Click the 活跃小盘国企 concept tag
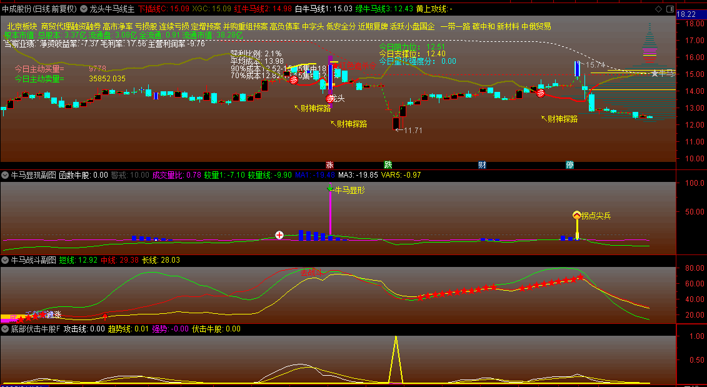The height and width of the screenshot is (387, 707). [x=413, y=27]
